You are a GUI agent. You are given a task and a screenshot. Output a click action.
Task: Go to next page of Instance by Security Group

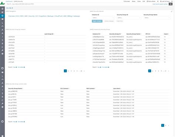(168, 71)
